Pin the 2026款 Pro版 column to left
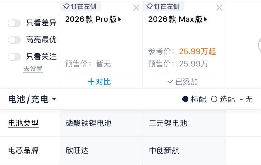Screen dimensions: 261x165 [80, 7]
